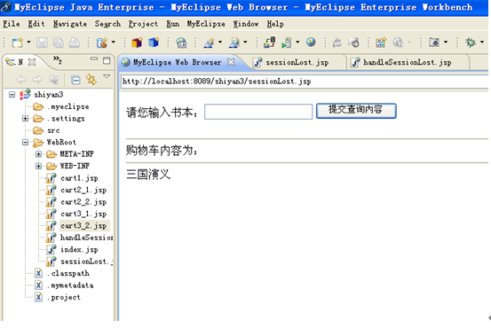Click the browser URL address field
491x328 pixels.
tap(305, 82)
